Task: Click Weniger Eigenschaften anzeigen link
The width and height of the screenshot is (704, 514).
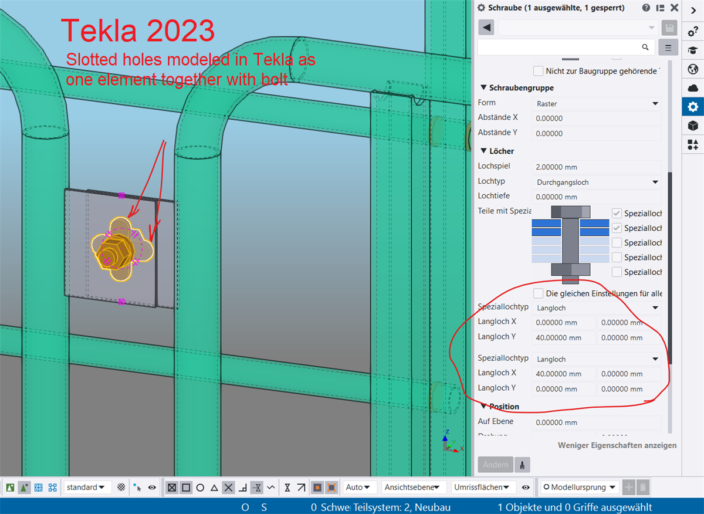Action: tap(617, 445)
